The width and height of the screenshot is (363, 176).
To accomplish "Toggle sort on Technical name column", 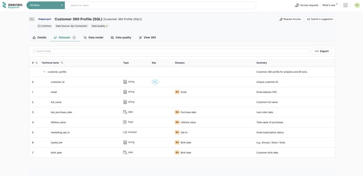I will (x=62, y=63).
